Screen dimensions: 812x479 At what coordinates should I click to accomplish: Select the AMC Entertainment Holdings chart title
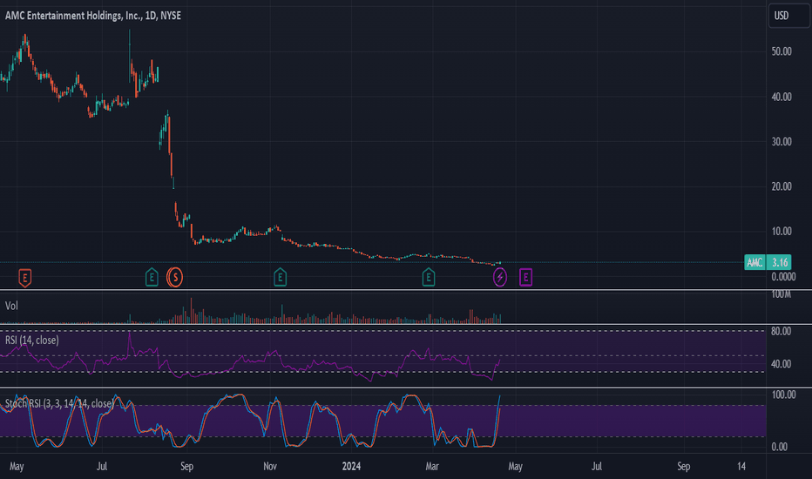click(x=93, y=16)
